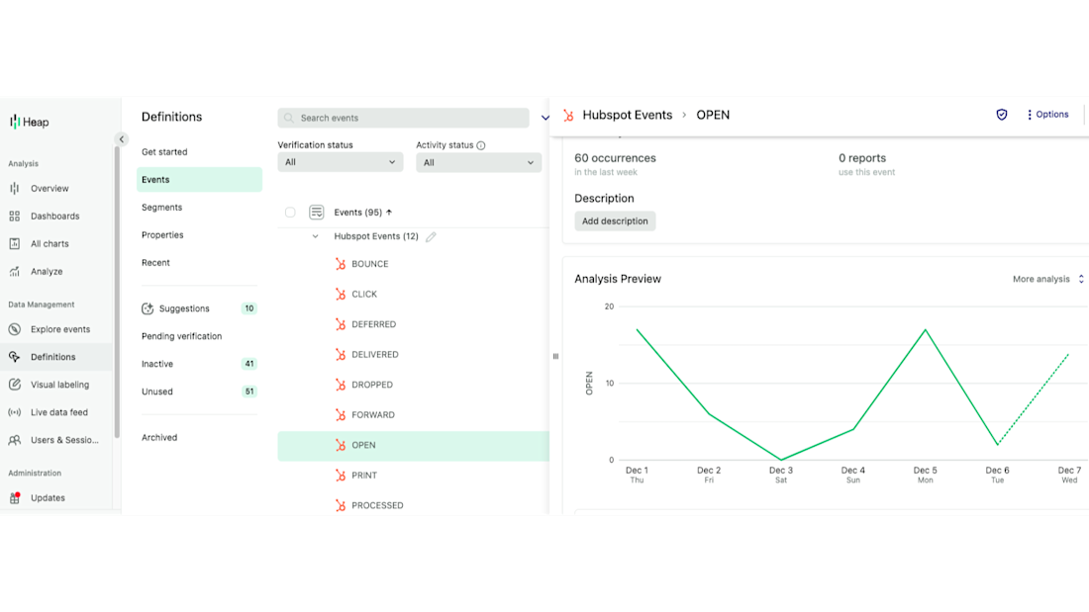Open the Verification status dropdown
This screenshot has height=612, width=1089.
pyautogui.click(x=341, y=162)
